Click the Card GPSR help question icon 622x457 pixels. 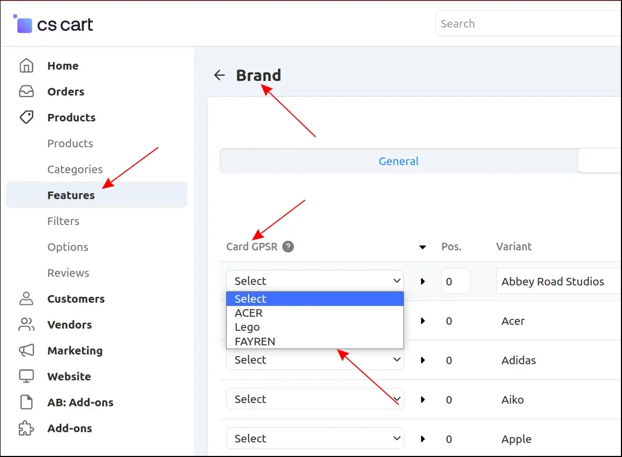click(x=288, y=247)
